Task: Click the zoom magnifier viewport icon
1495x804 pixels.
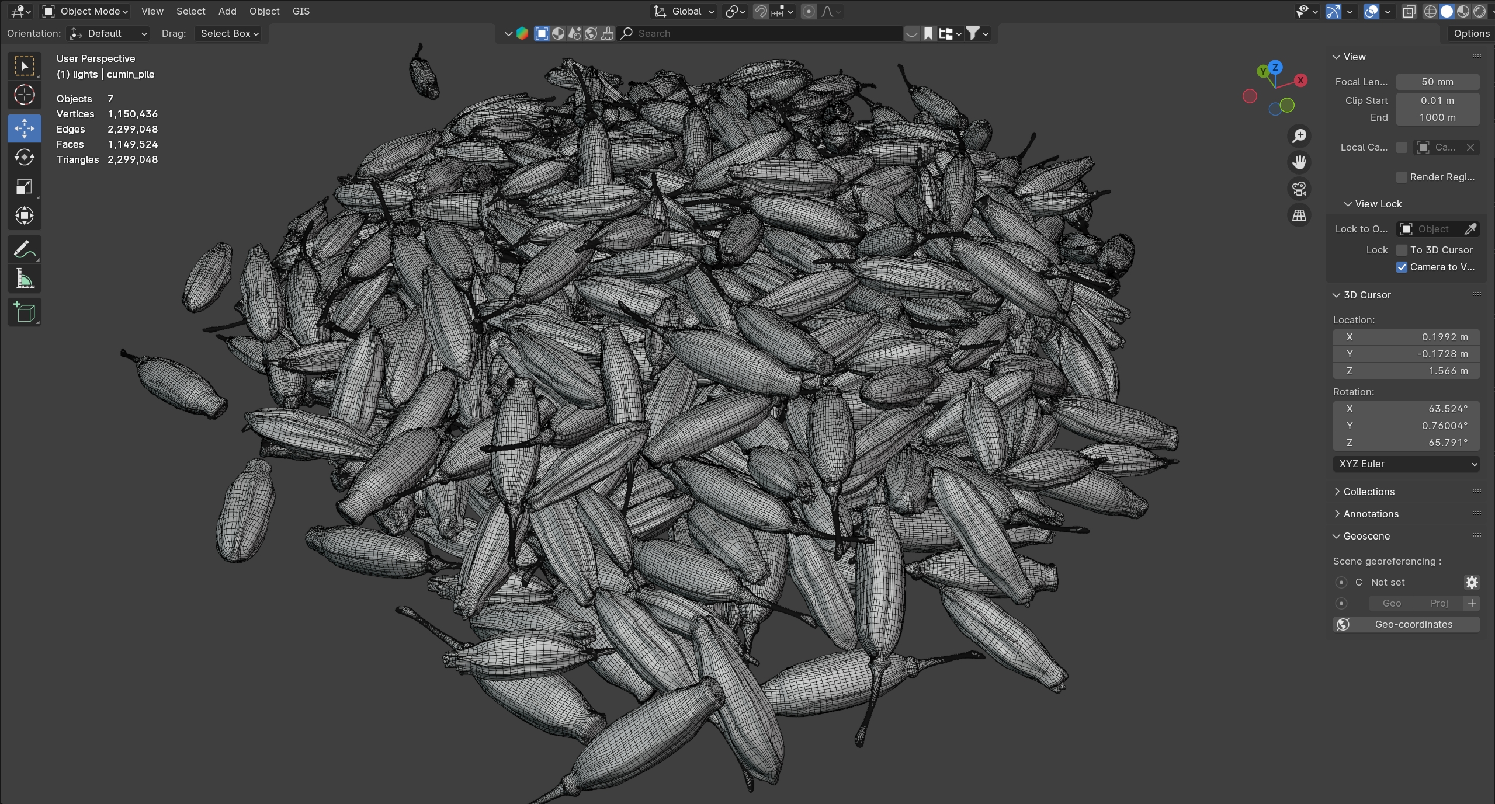Action: tap(1299, 136)
